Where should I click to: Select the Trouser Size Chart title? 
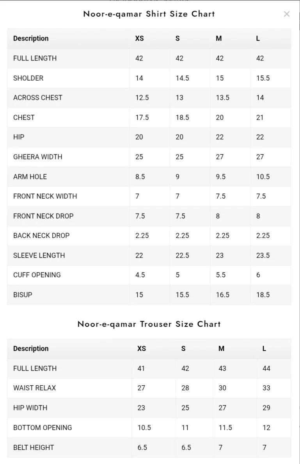(149, 324)
